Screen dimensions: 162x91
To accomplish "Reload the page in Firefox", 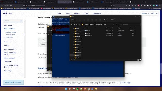I will 8,6.
